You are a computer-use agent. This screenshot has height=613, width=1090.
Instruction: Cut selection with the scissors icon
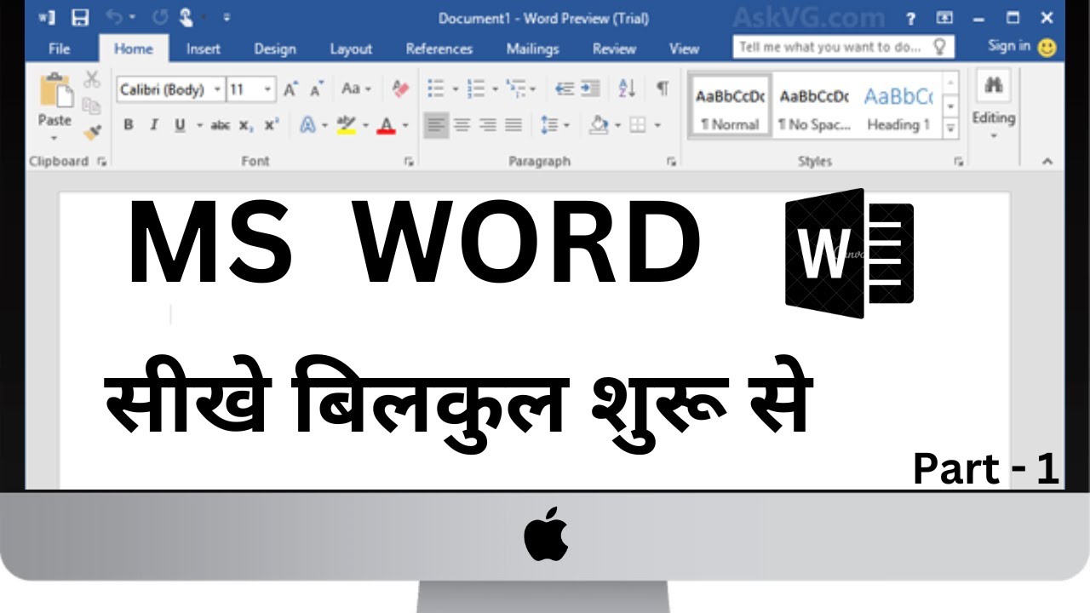[91, 80]
